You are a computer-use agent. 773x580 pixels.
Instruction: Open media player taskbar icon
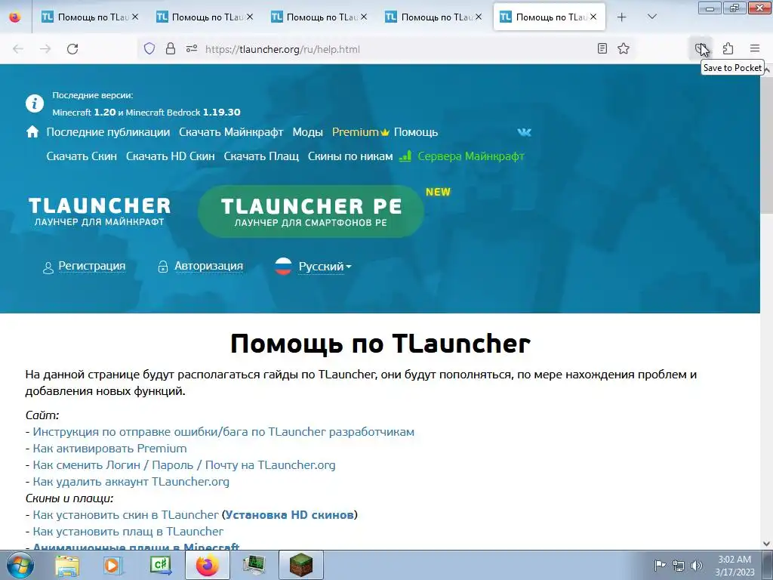pyautogui.click(x=112, y=565)
